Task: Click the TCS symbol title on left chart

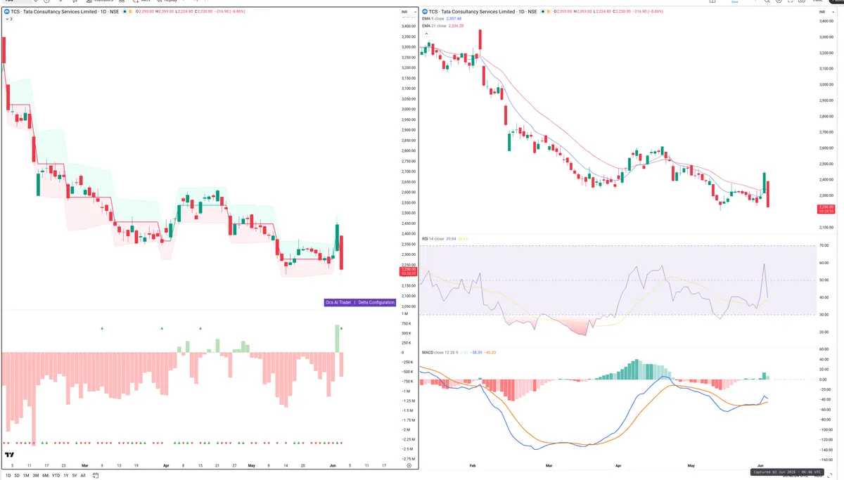Action: click(x=65, y=12)
